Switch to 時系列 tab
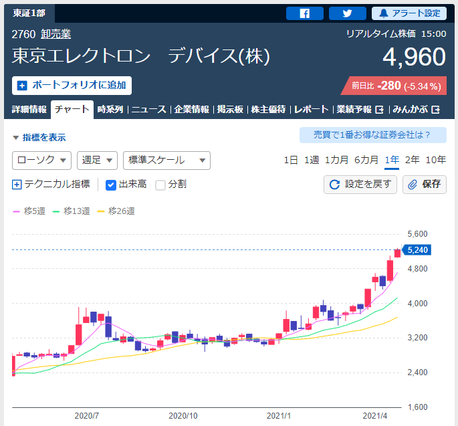Screen dimensions: 458x426 (110, 109)
